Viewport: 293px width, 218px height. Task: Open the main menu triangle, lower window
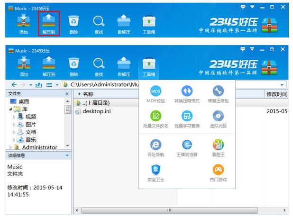tap(252, 49)
